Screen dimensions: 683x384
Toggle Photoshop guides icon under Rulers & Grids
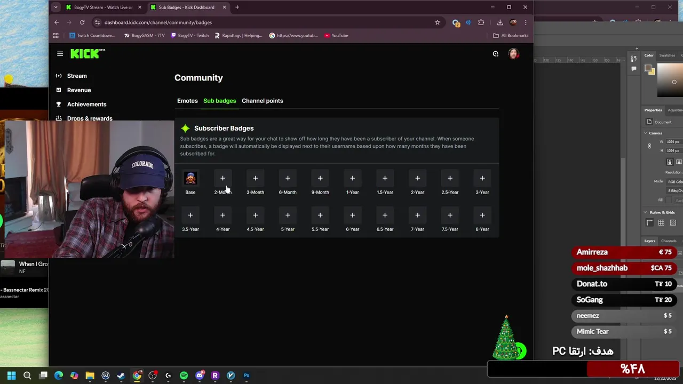[x=673, y=223]
